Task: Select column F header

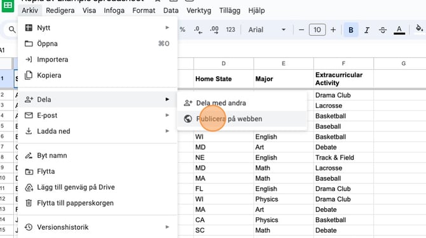Action: [x=344, y=63]
